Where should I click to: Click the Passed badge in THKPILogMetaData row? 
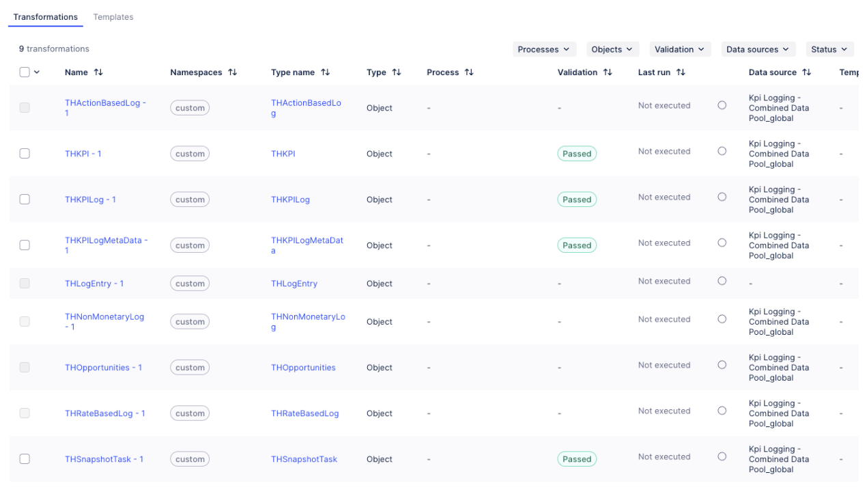(x=577, y=245)
